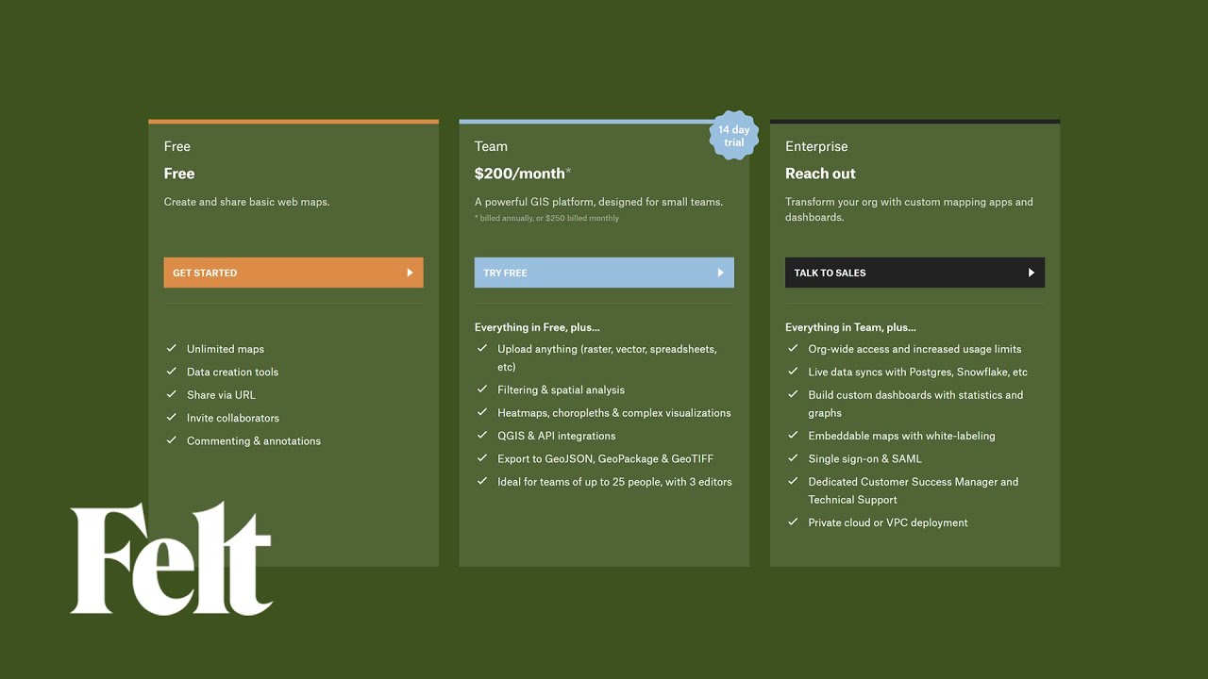Click checkmark beside QGIS & API integrations
The height and width of the screenshot is (679, 1208).
[x=481, y=435]
